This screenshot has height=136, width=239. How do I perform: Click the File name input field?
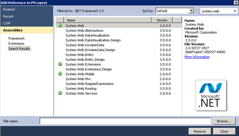pos(125,121)
